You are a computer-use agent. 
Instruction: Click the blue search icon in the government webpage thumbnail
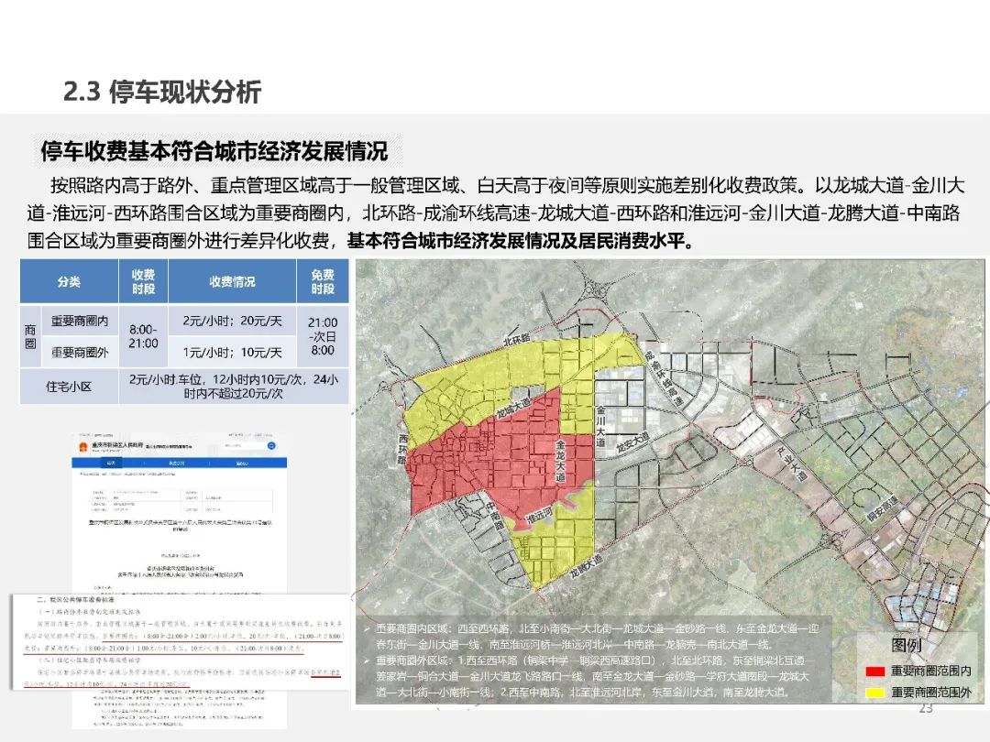(270, 446)
